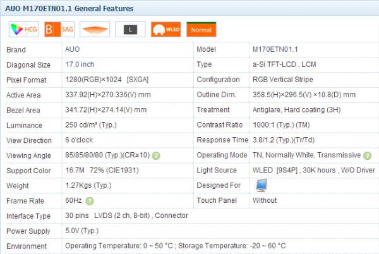Screen dimensions: 379x254
Task: Open help icon beside Operating Mode value
Action: tap(368, 155)
